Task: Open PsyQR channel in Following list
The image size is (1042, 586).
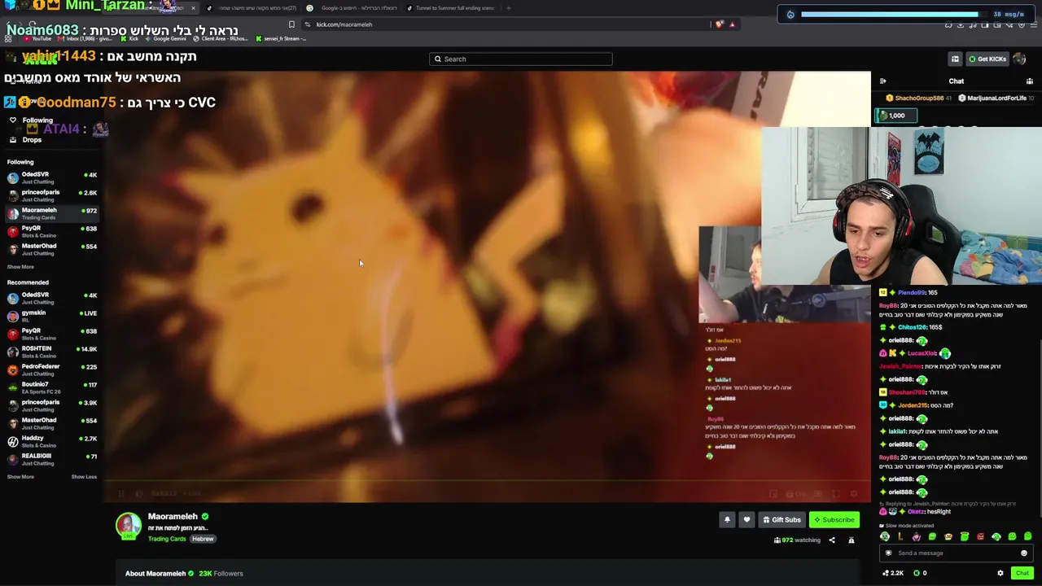Action: [52, 231]
